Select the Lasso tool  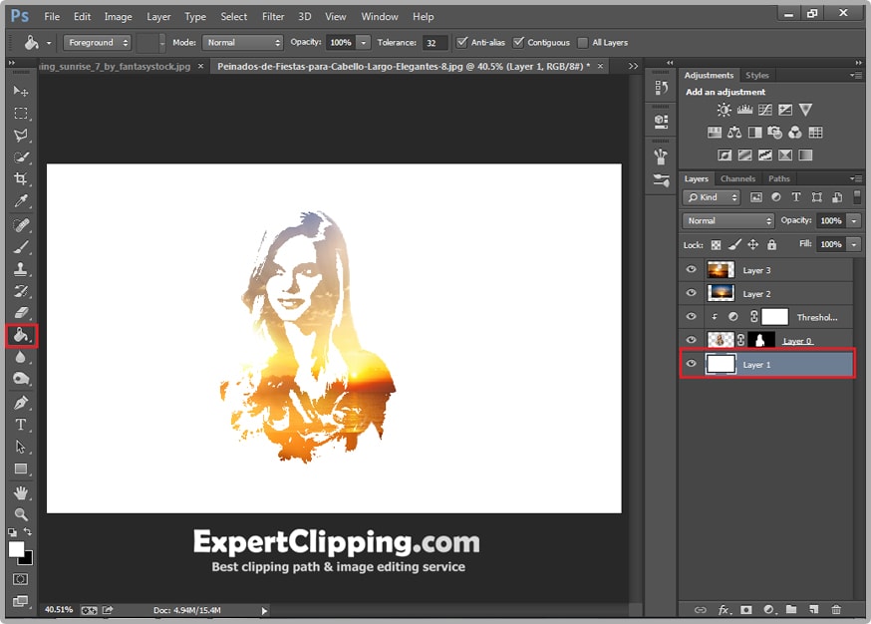pos(21,135)
